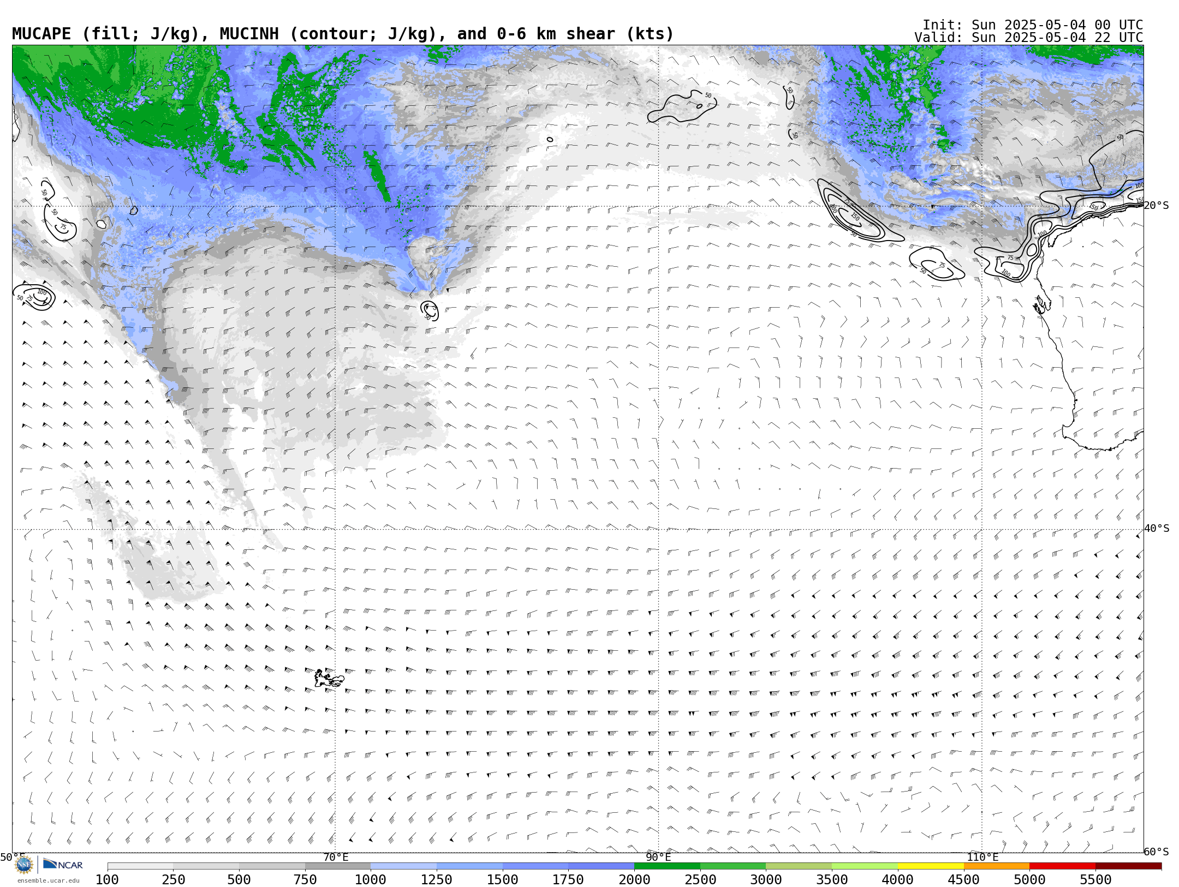Click the colorbar tick label 100
The height and width of the screenshot is (887, 1179).
(108, 880)
